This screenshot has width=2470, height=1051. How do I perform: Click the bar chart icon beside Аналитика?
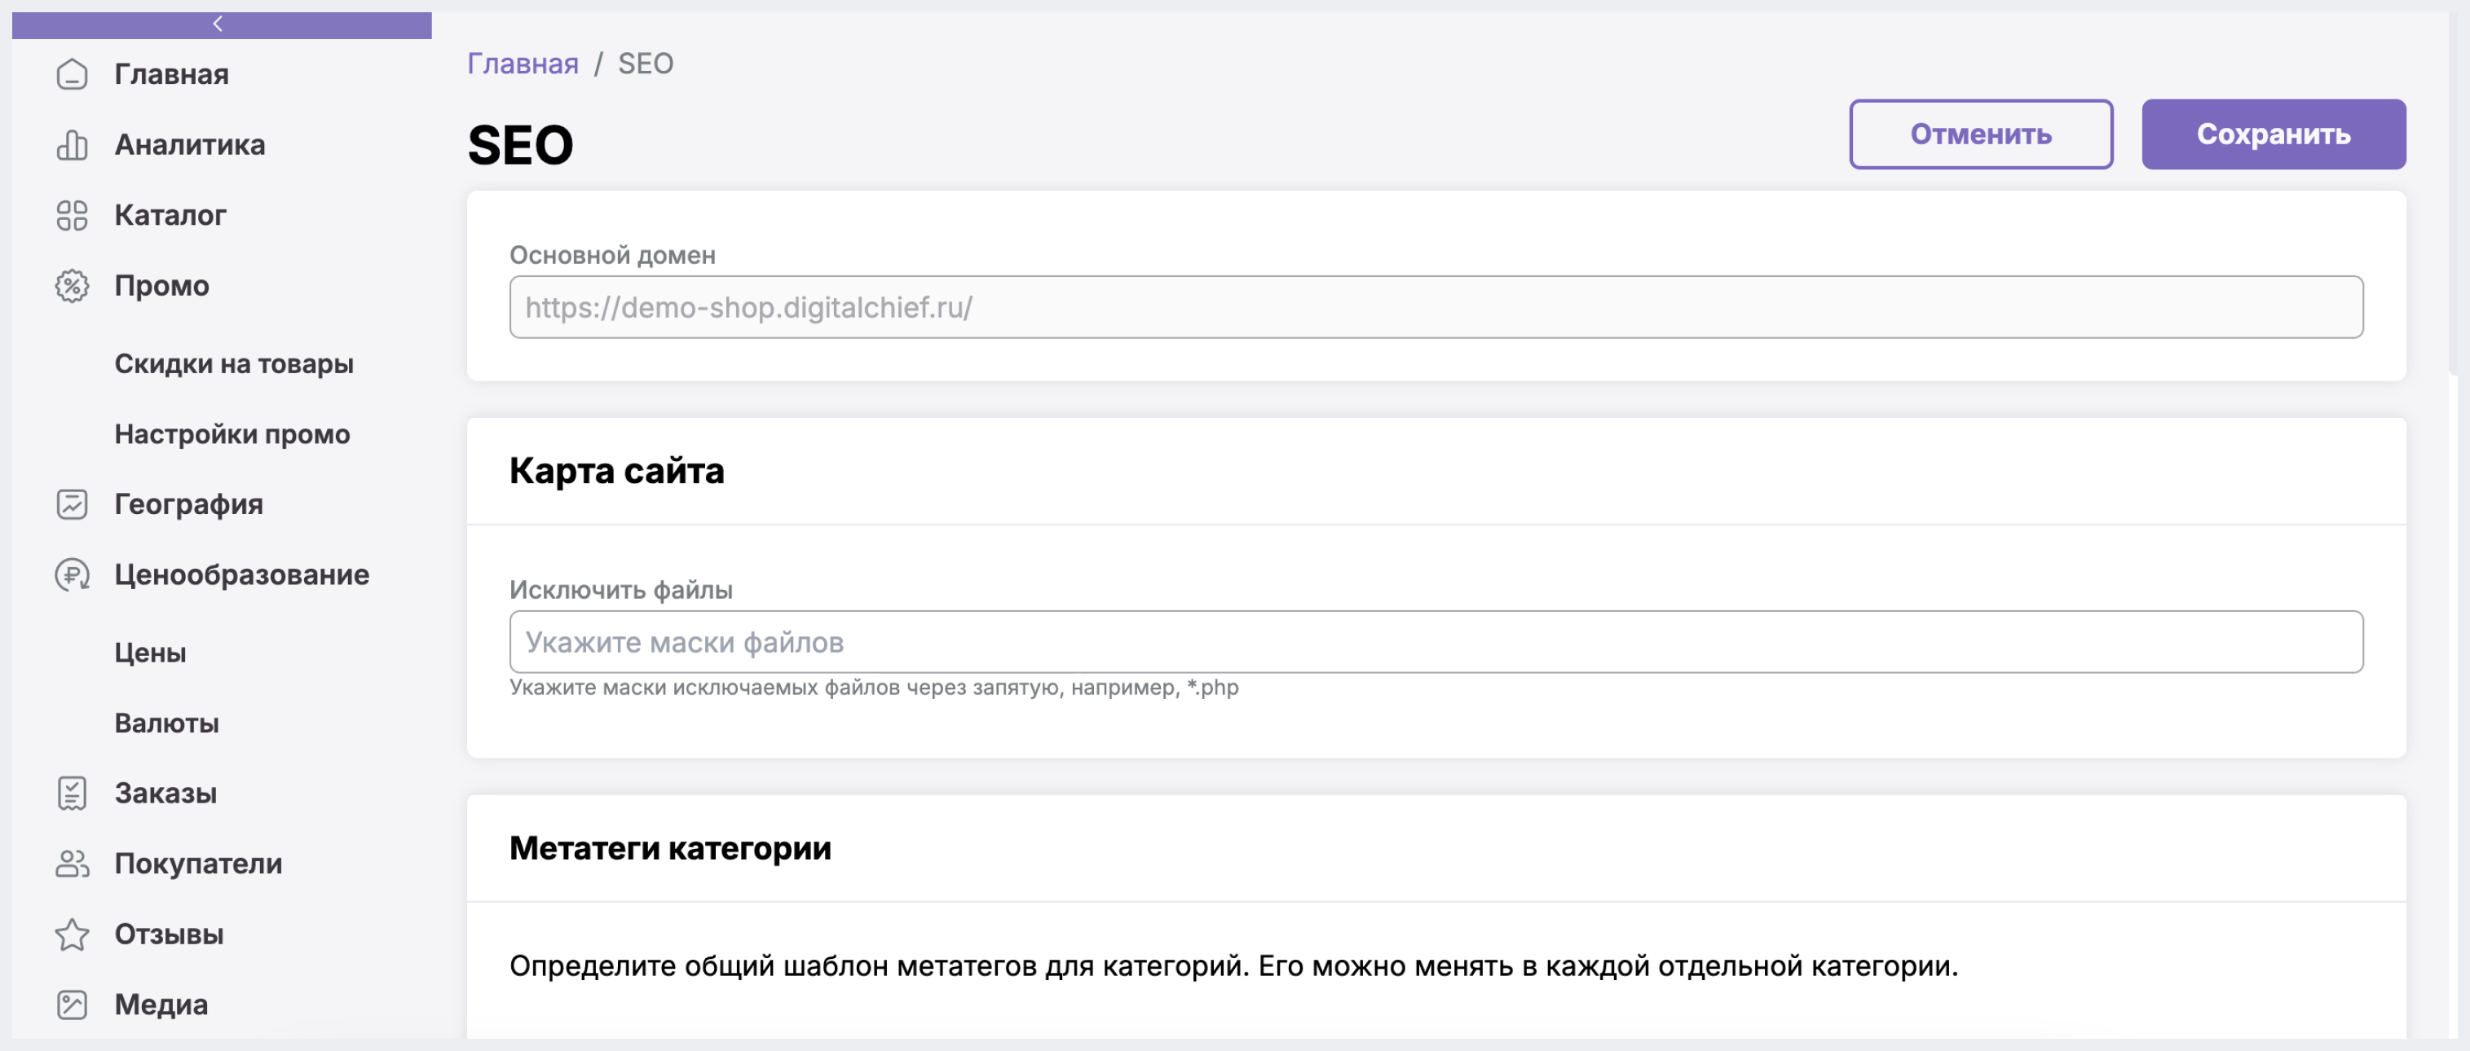72,145
